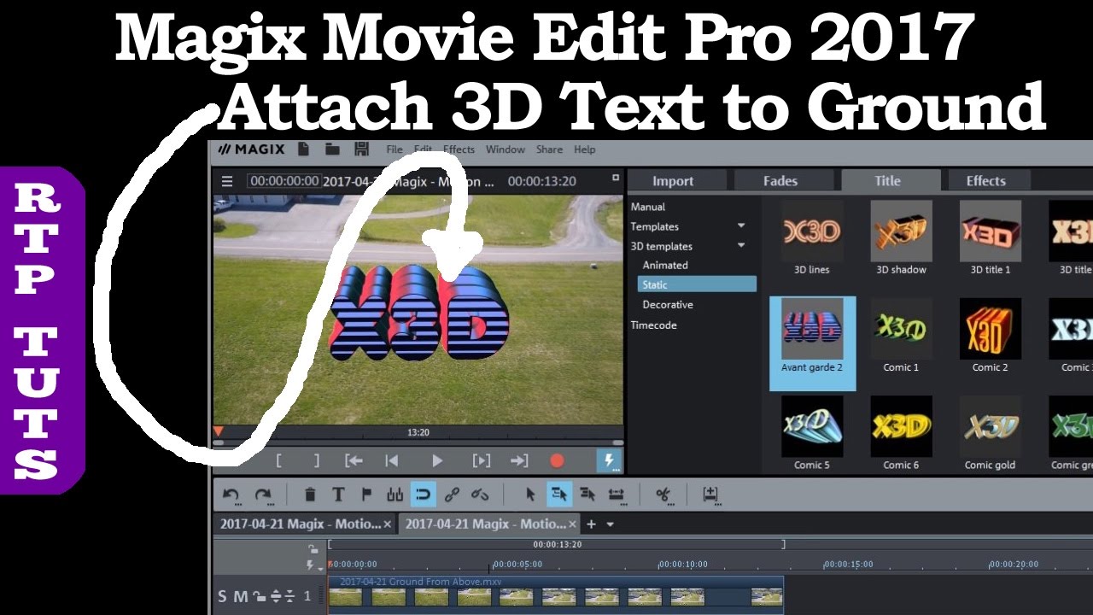The height and width of the screenshot is (615, 1093).
Task: Toggle the magnet object snapping button
Action: tap(423, 494)
